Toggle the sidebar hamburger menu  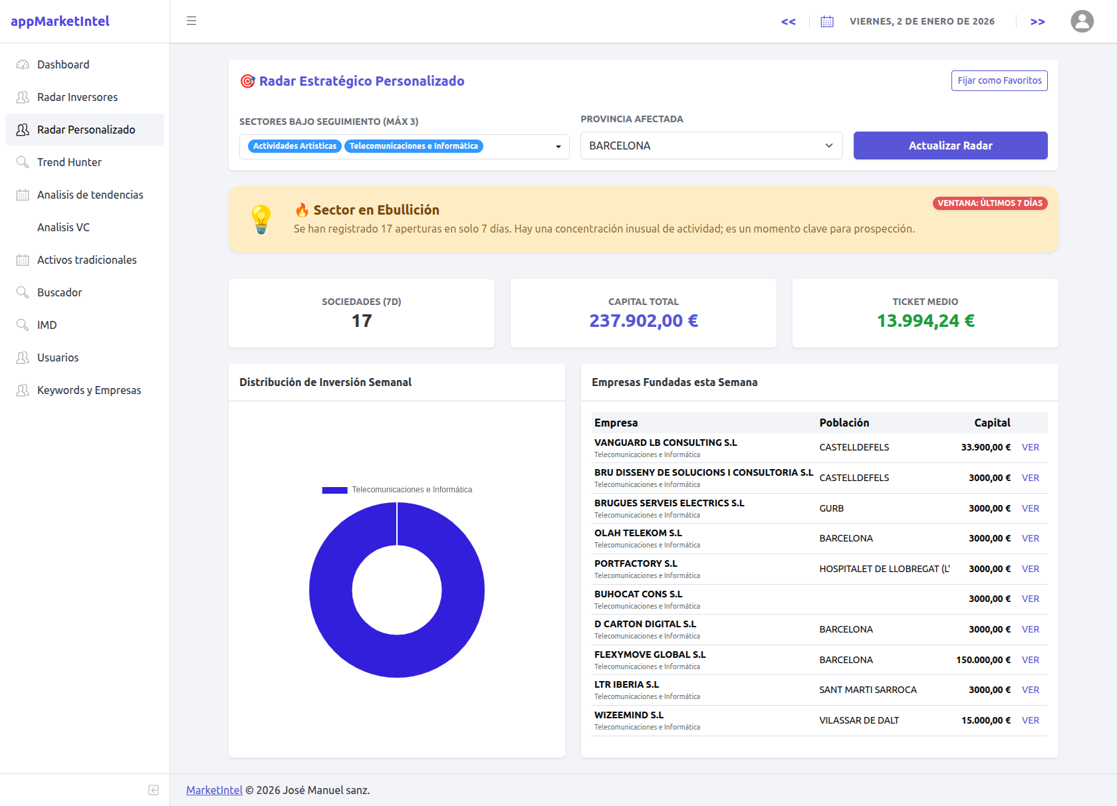coord(191,21)
